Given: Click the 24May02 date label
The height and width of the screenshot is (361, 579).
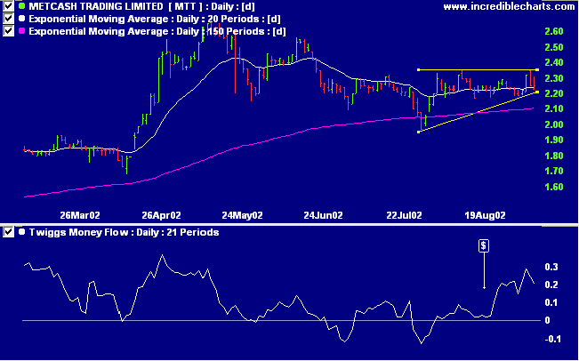Looking at the screenshot, I should click(243, 215).
